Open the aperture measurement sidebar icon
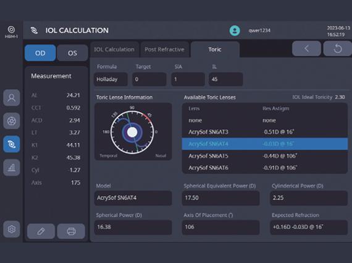Screen dimensions: 352x263 [12, 121]
